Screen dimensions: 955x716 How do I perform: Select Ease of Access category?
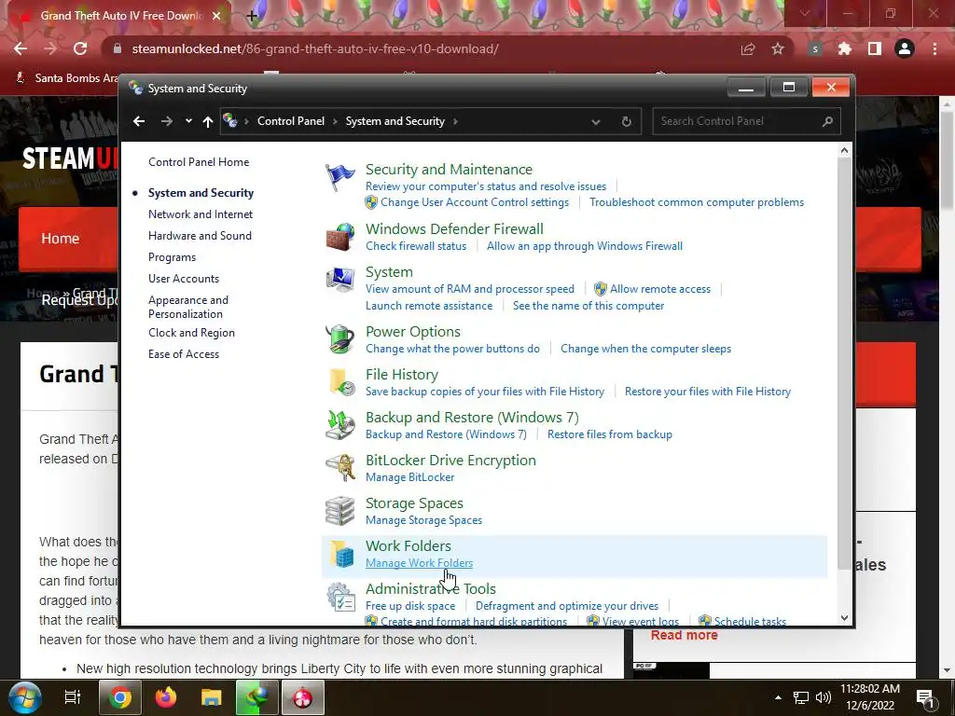[x=184, y=353]
